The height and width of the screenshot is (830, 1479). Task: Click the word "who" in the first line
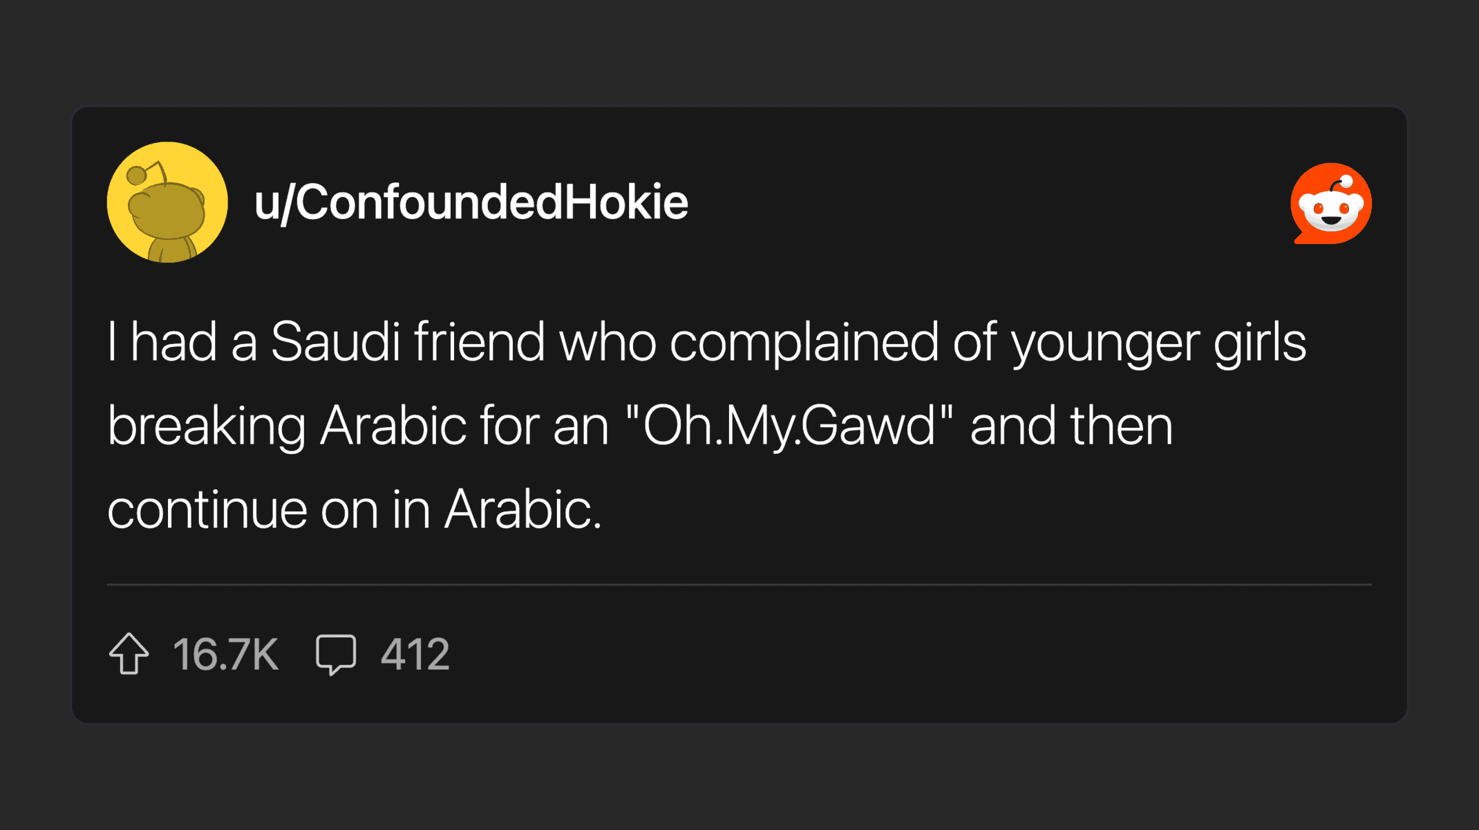[607, 341]
